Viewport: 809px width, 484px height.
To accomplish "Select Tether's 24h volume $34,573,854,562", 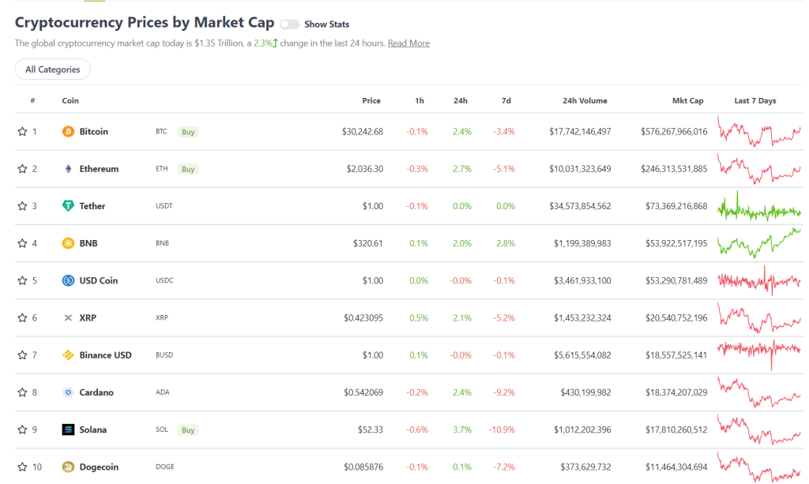I will pyautogui.click(x=580, y=206).
